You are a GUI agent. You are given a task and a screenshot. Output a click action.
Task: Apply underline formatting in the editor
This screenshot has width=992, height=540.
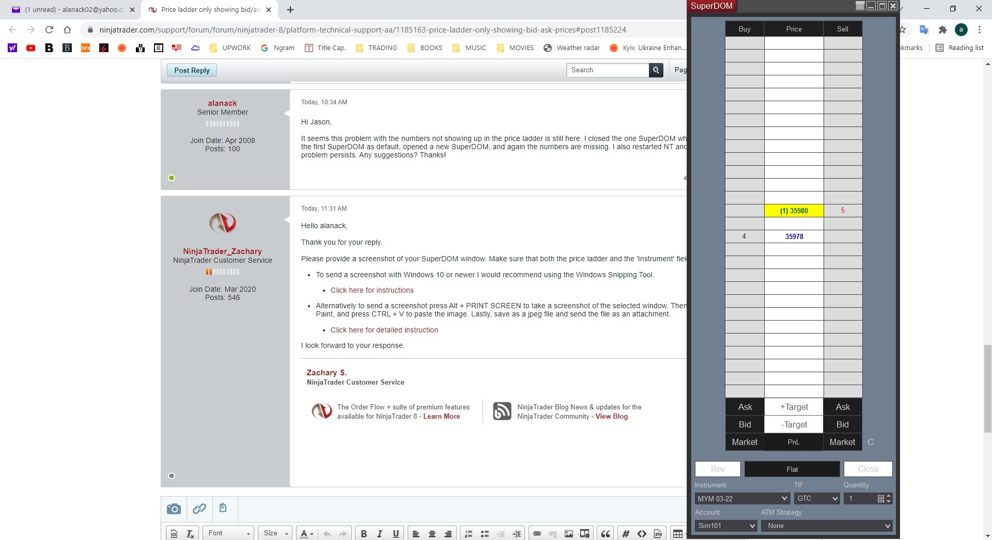(x=396, y=534)
